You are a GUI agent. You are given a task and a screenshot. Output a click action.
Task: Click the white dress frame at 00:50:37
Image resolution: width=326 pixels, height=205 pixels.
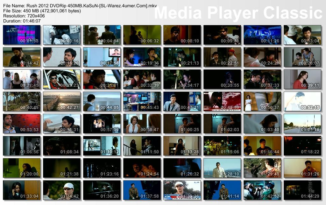262,101
